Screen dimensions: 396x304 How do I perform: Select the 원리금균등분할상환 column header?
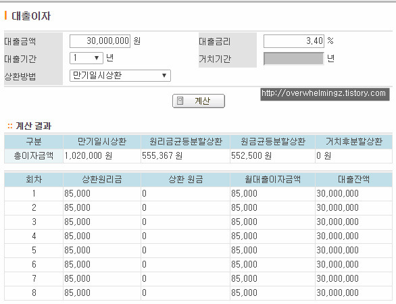(x=186, y=141)
